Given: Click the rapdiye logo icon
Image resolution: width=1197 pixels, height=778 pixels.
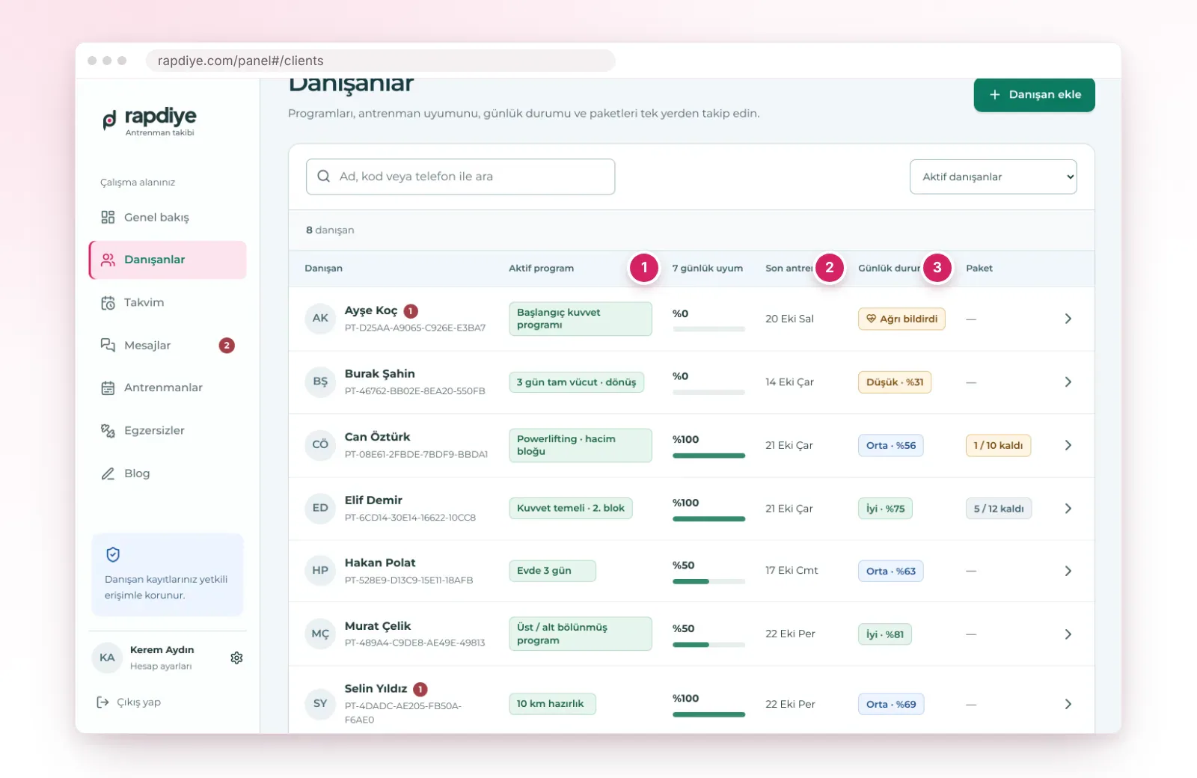Looking at the screenshot, I should (x=109, y=120).
